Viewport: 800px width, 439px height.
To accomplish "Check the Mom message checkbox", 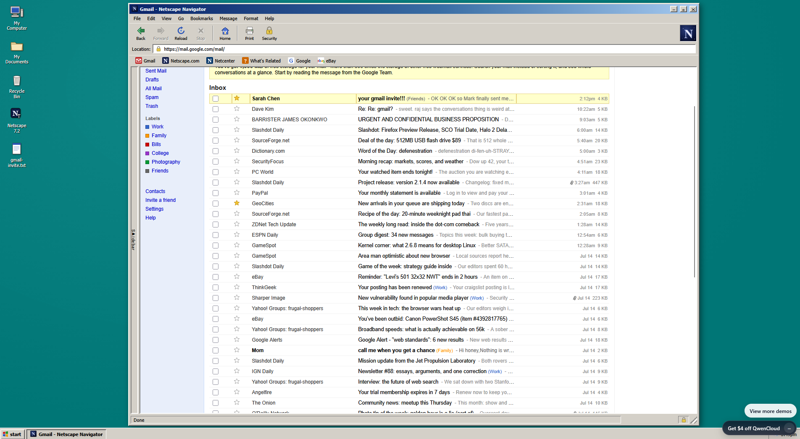I will coord(216,350).
